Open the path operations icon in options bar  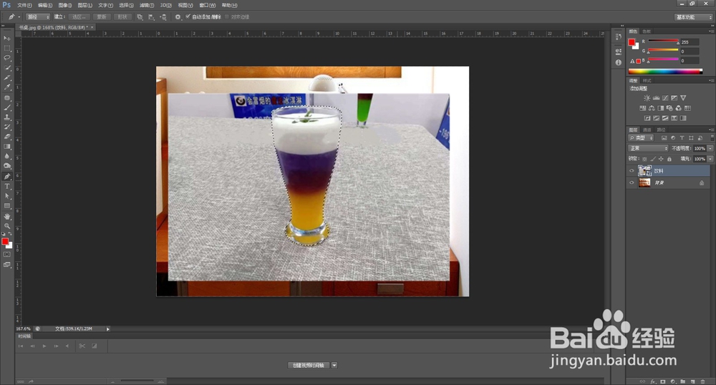pyautogui.click(x=140, y=17)
